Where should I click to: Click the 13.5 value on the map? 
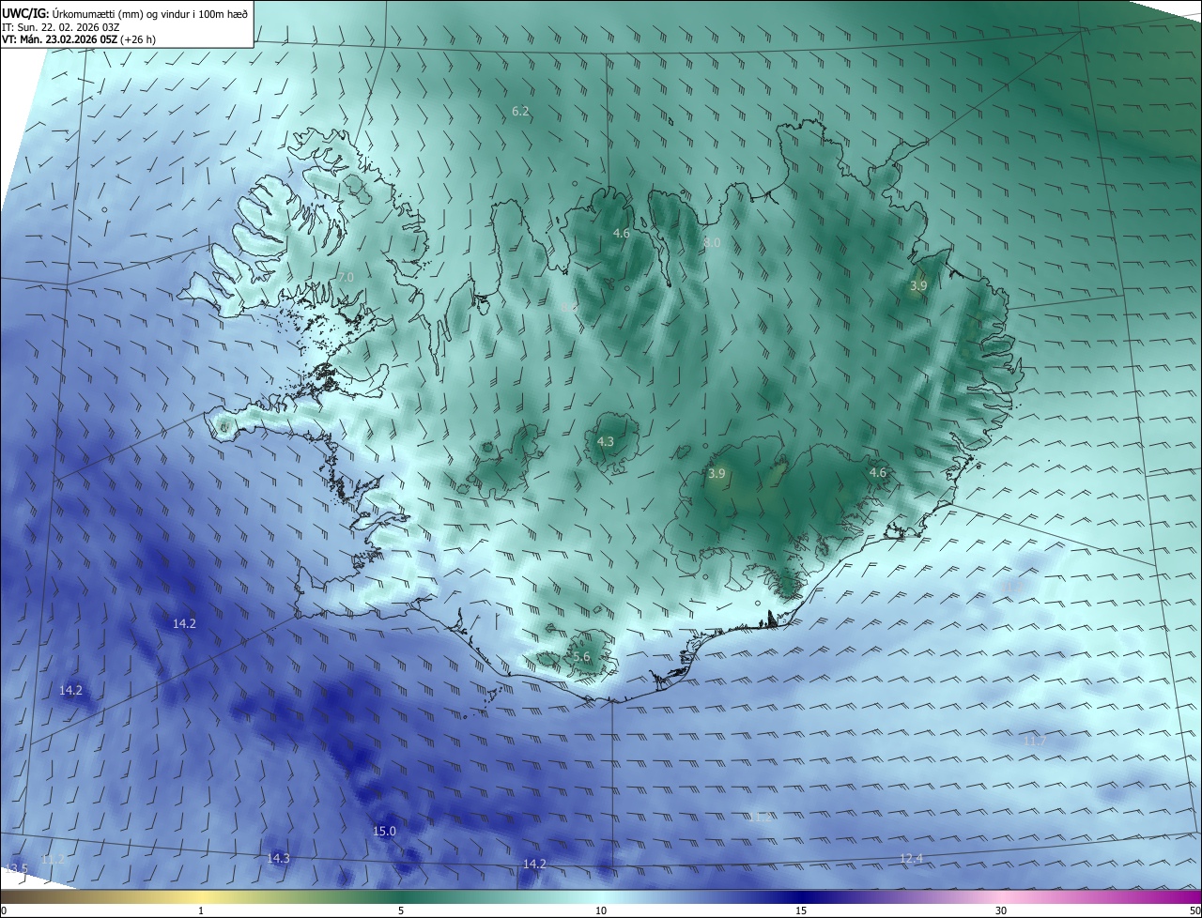[x=17, y=868]
